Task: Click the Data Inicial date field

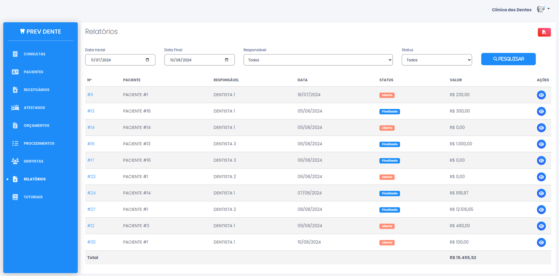Action: 115,60
